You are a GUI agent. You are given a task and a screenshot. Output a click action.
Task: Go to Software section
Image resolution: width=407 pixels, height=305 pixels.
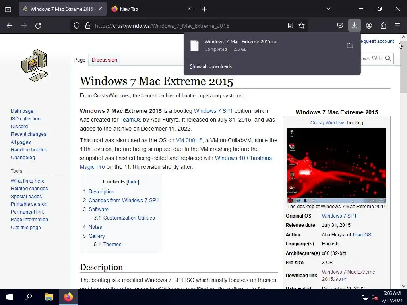(99, 209)
